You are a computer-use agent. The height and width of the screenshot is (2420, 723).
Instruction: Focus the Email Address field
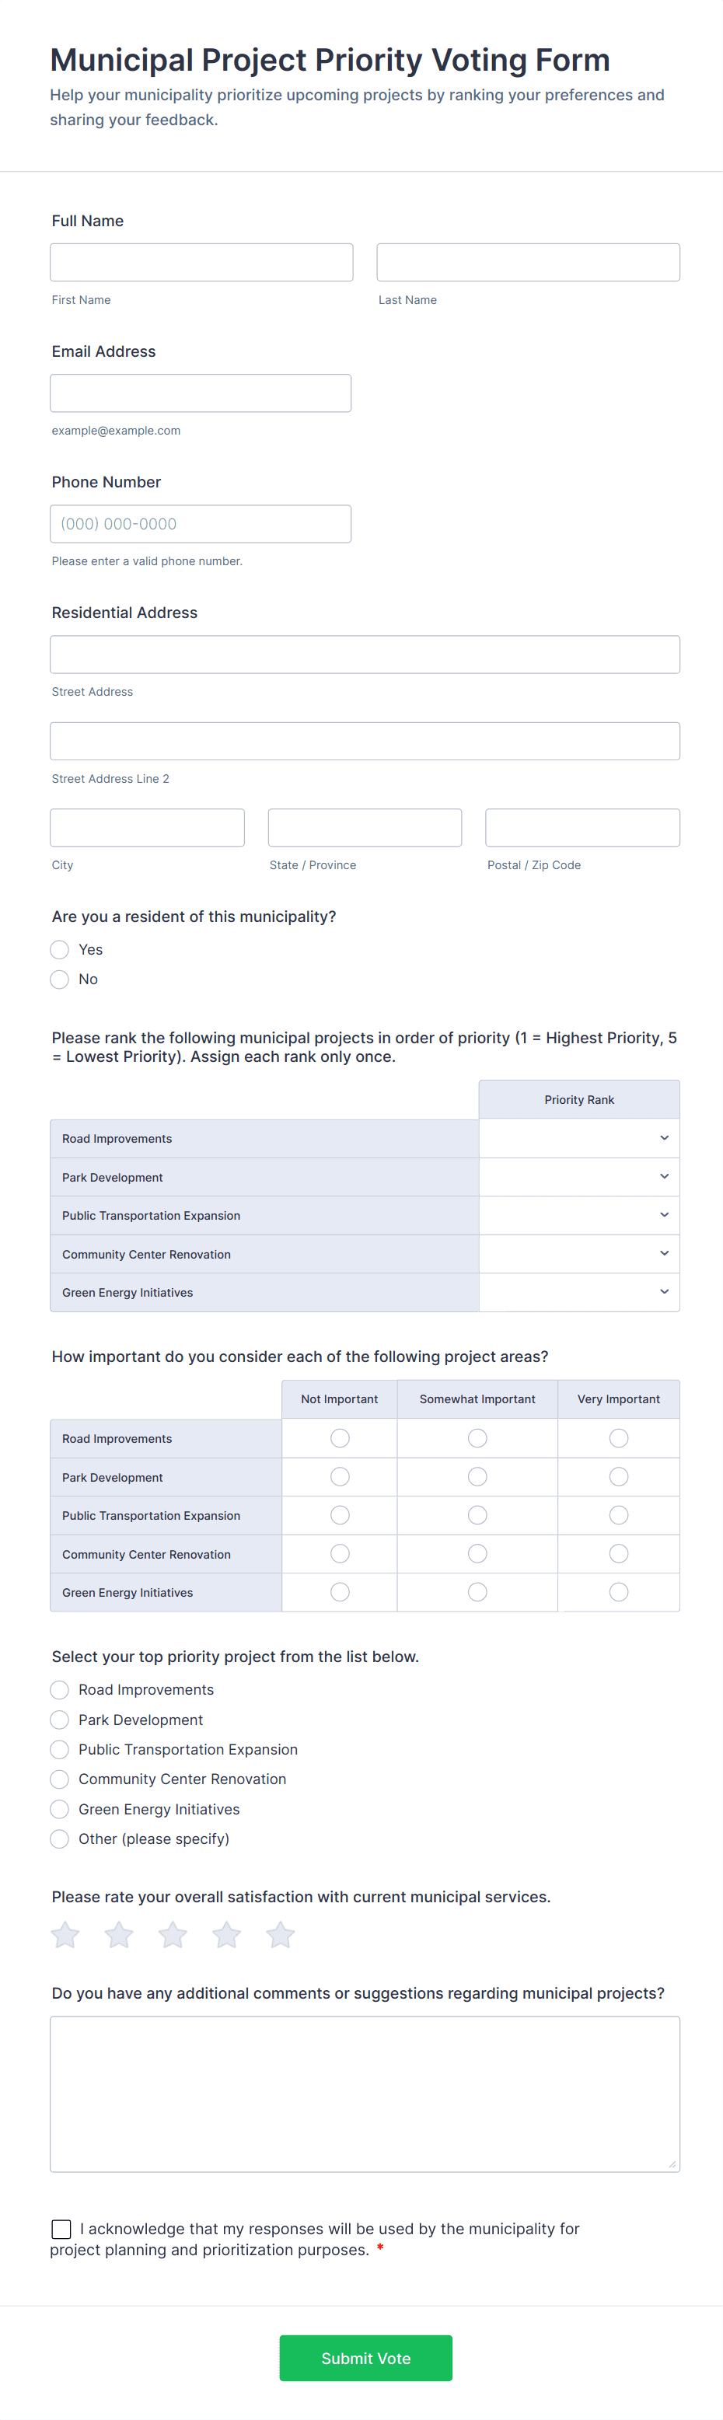[x=201, y=393]
